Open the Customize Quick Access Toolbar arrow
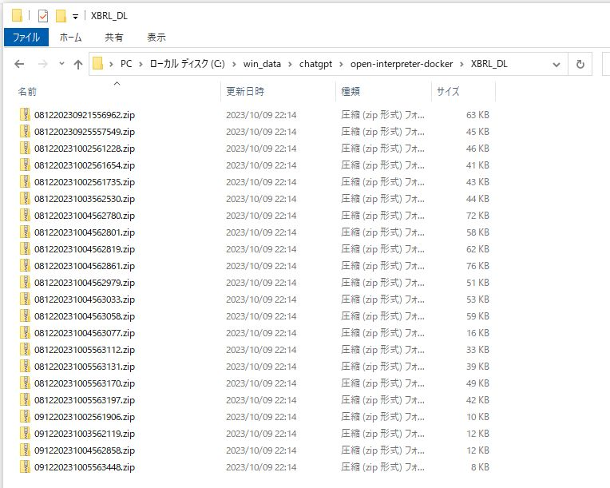Image resolution: width=610 pixels, height=488 pixels. tap(76, 16)
